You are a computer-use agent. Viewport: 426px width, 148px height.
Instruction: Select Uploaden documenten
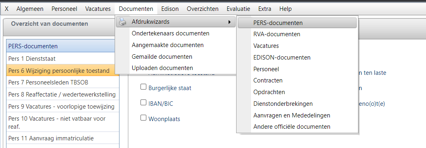(x=175, y=68)
